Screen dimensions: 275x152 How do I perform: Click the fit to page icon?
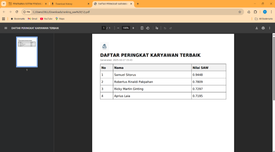click(x=142, y=28)
